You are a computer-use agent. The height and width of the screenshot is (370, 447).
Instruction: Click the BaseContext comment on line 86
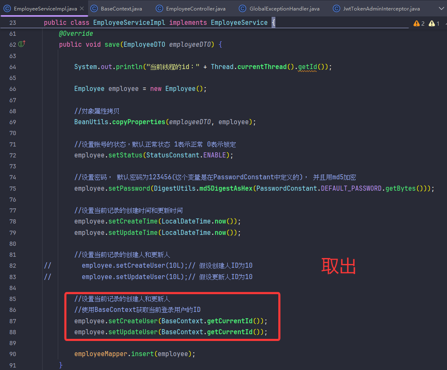point(137,310)
